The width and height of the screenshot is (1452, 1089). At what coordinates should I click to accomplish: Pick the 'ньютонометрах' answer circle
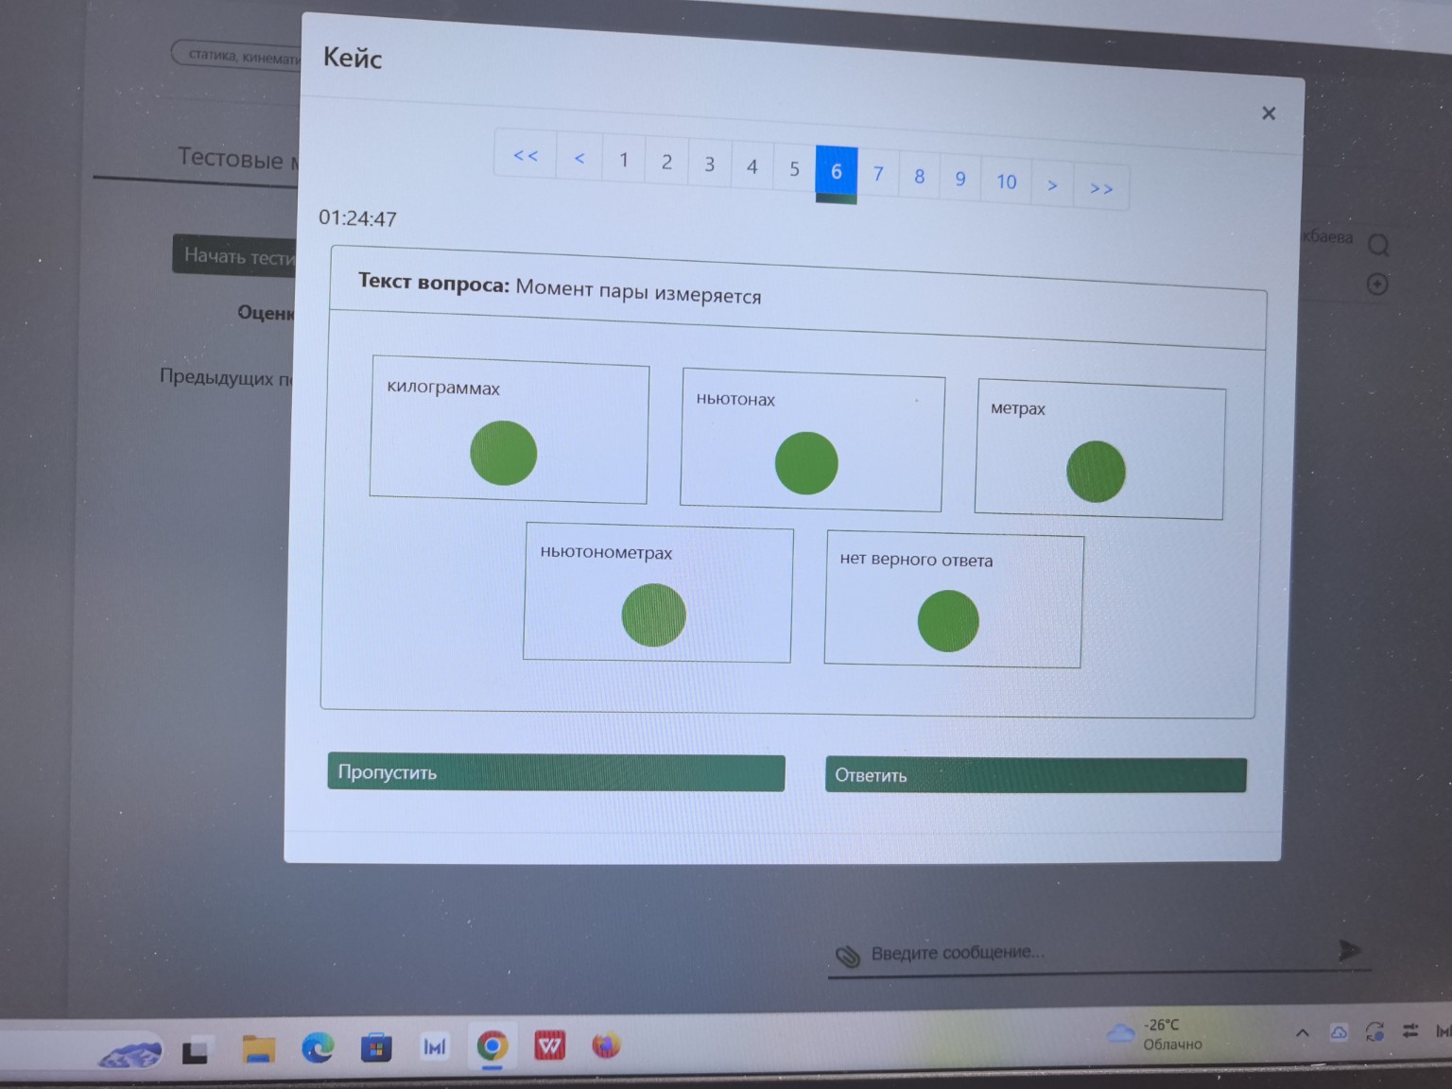tap(653, 615)
